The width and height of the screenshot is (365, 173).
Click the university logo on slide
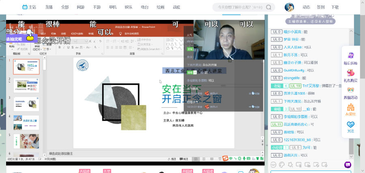click(x=83, y=65)
